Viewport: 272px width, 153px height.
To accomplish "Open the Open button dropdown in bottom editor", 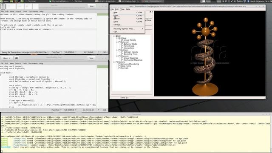I will pos(7,58).
